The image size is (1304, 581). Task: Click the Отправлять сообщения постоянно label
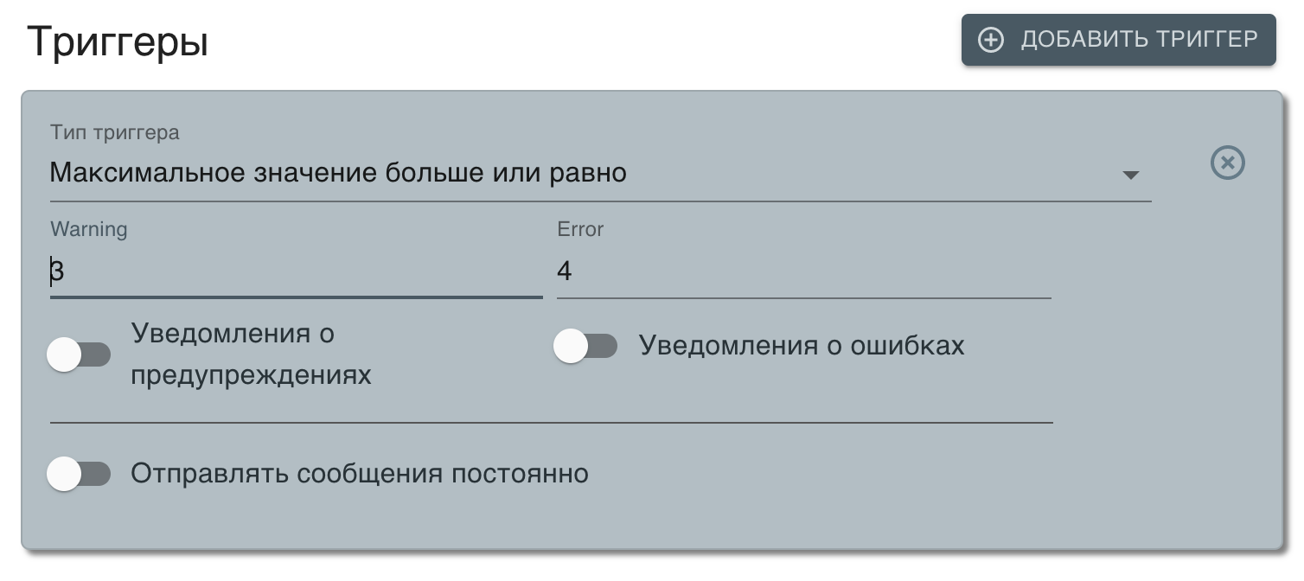(360, 474)
